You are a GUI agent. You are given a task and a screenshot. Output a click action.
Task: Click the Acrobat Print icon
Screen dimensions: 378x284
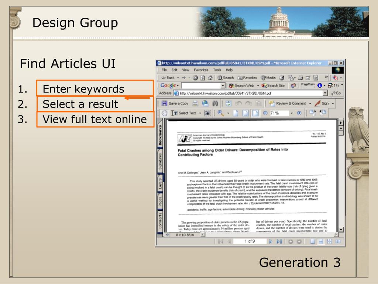point(195,104)
